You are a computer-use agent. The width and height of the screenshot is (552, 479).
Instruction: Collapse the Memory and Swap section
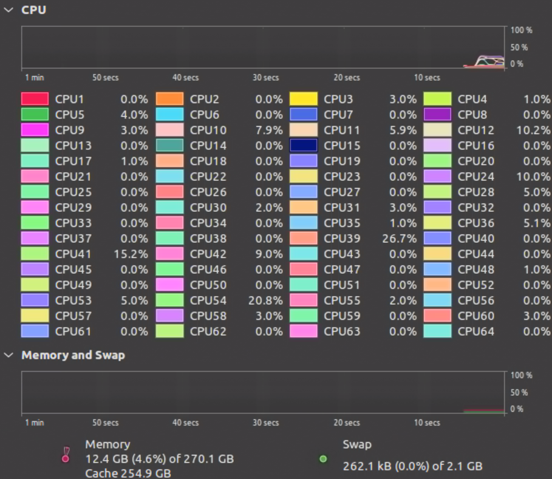coord(8,355)
